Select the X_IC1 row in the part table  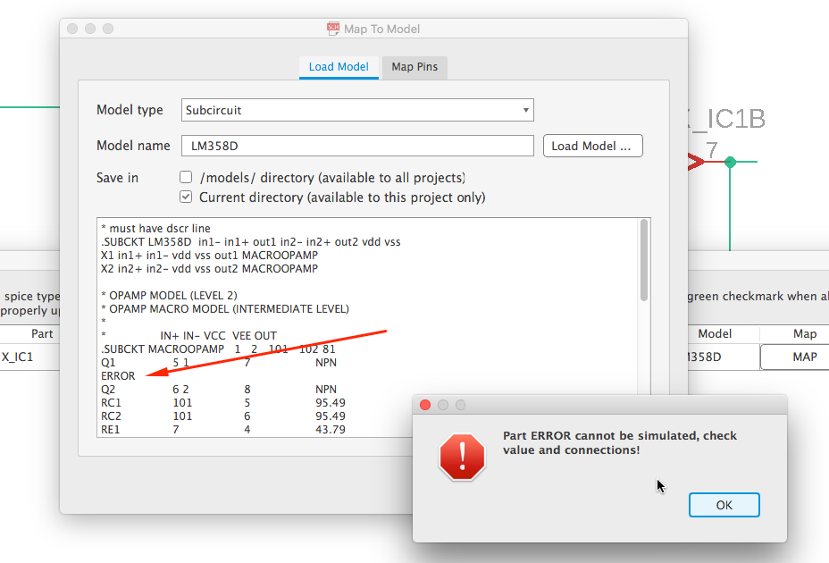point(29,357)
